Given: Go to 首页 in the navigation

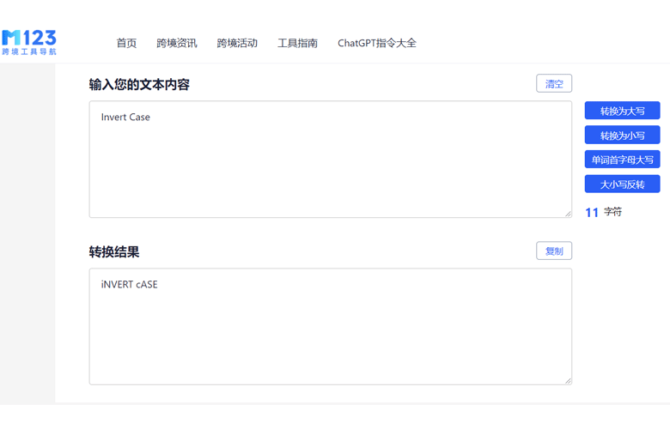Looking at the screenshot, I should pos(126,43).
